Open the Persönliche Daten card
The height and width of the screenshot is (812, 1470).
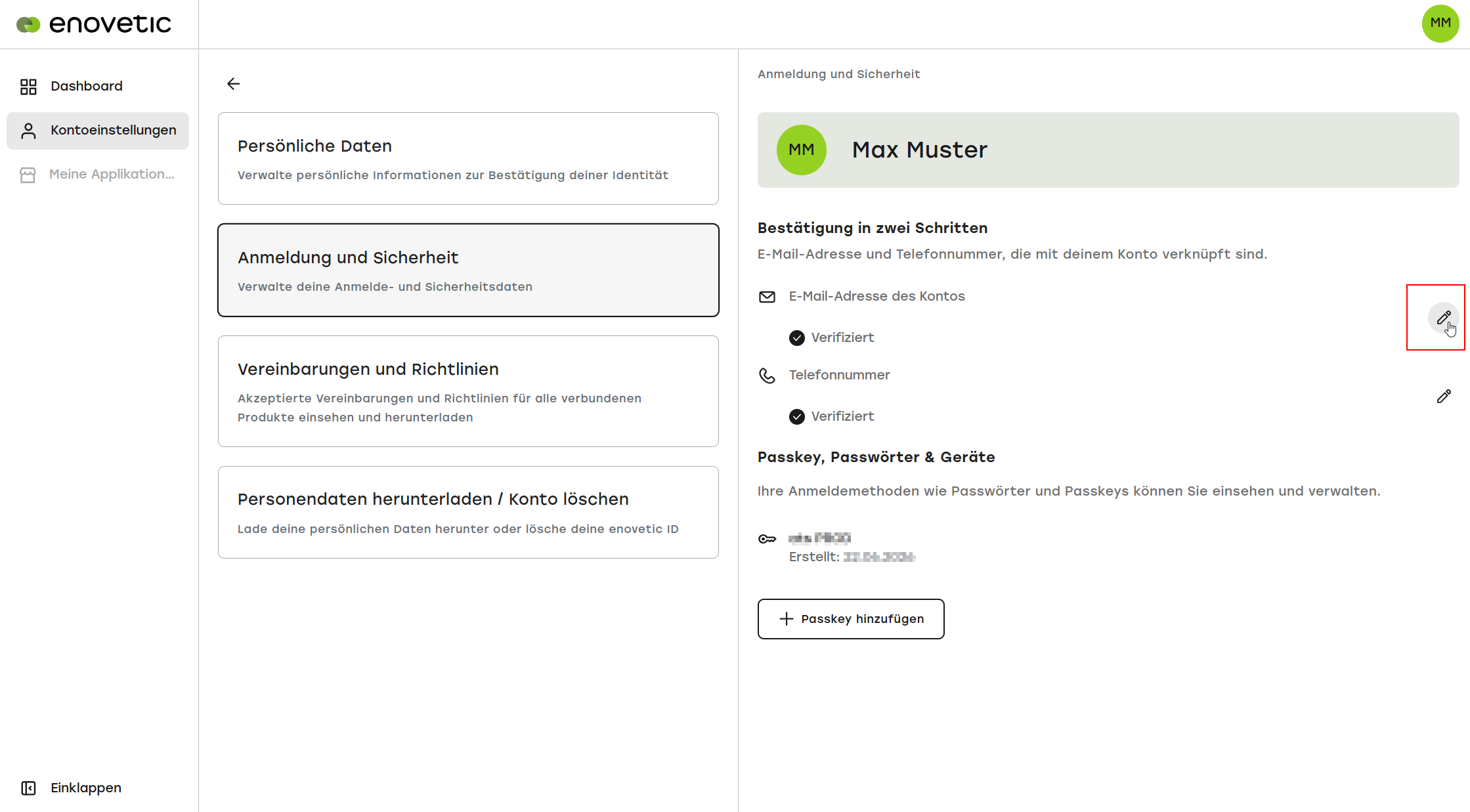tap(468, 159)
